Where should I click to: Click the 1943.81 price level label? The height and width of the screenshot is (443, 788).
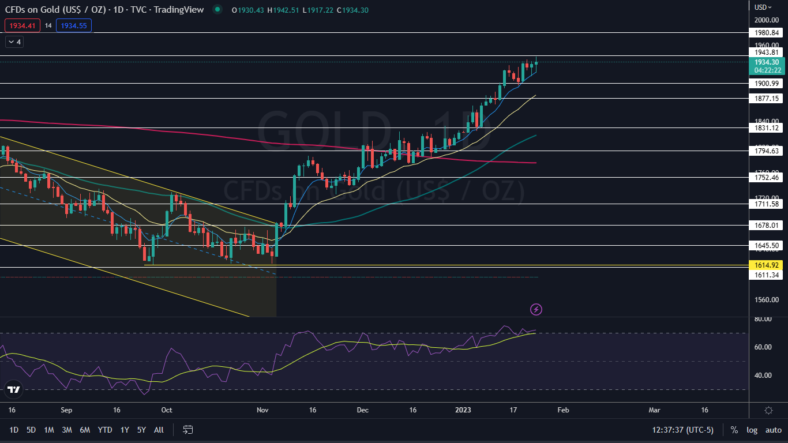pyautogui.click(x=767, y=52)
